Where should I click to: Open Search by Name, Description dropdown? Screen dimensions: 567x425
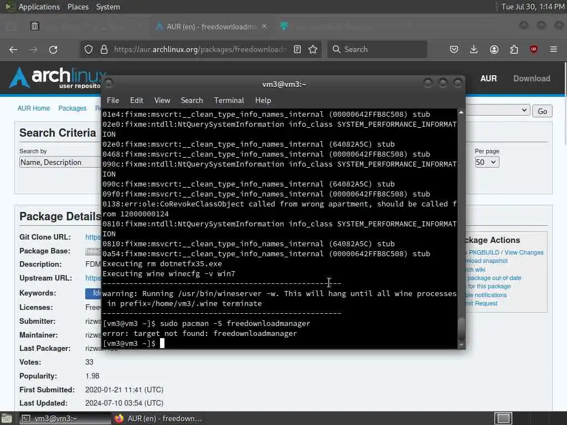[x=60, y=162]
